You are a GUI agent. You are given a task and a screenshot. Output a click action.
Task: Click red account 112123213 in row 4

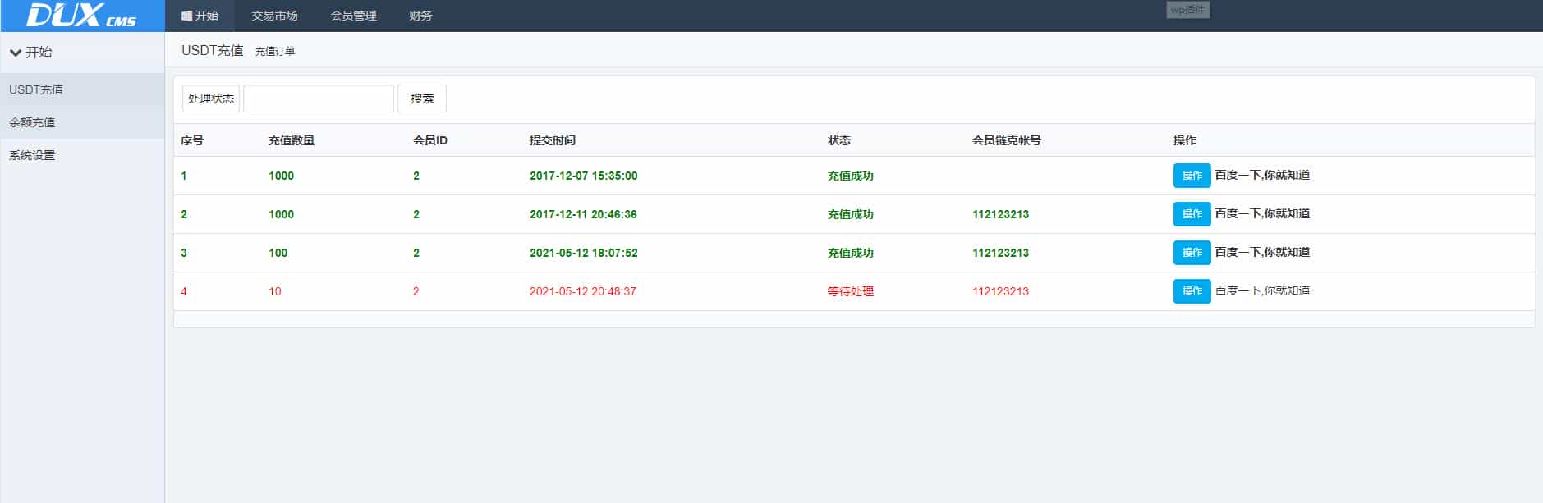coord(1000,291)
